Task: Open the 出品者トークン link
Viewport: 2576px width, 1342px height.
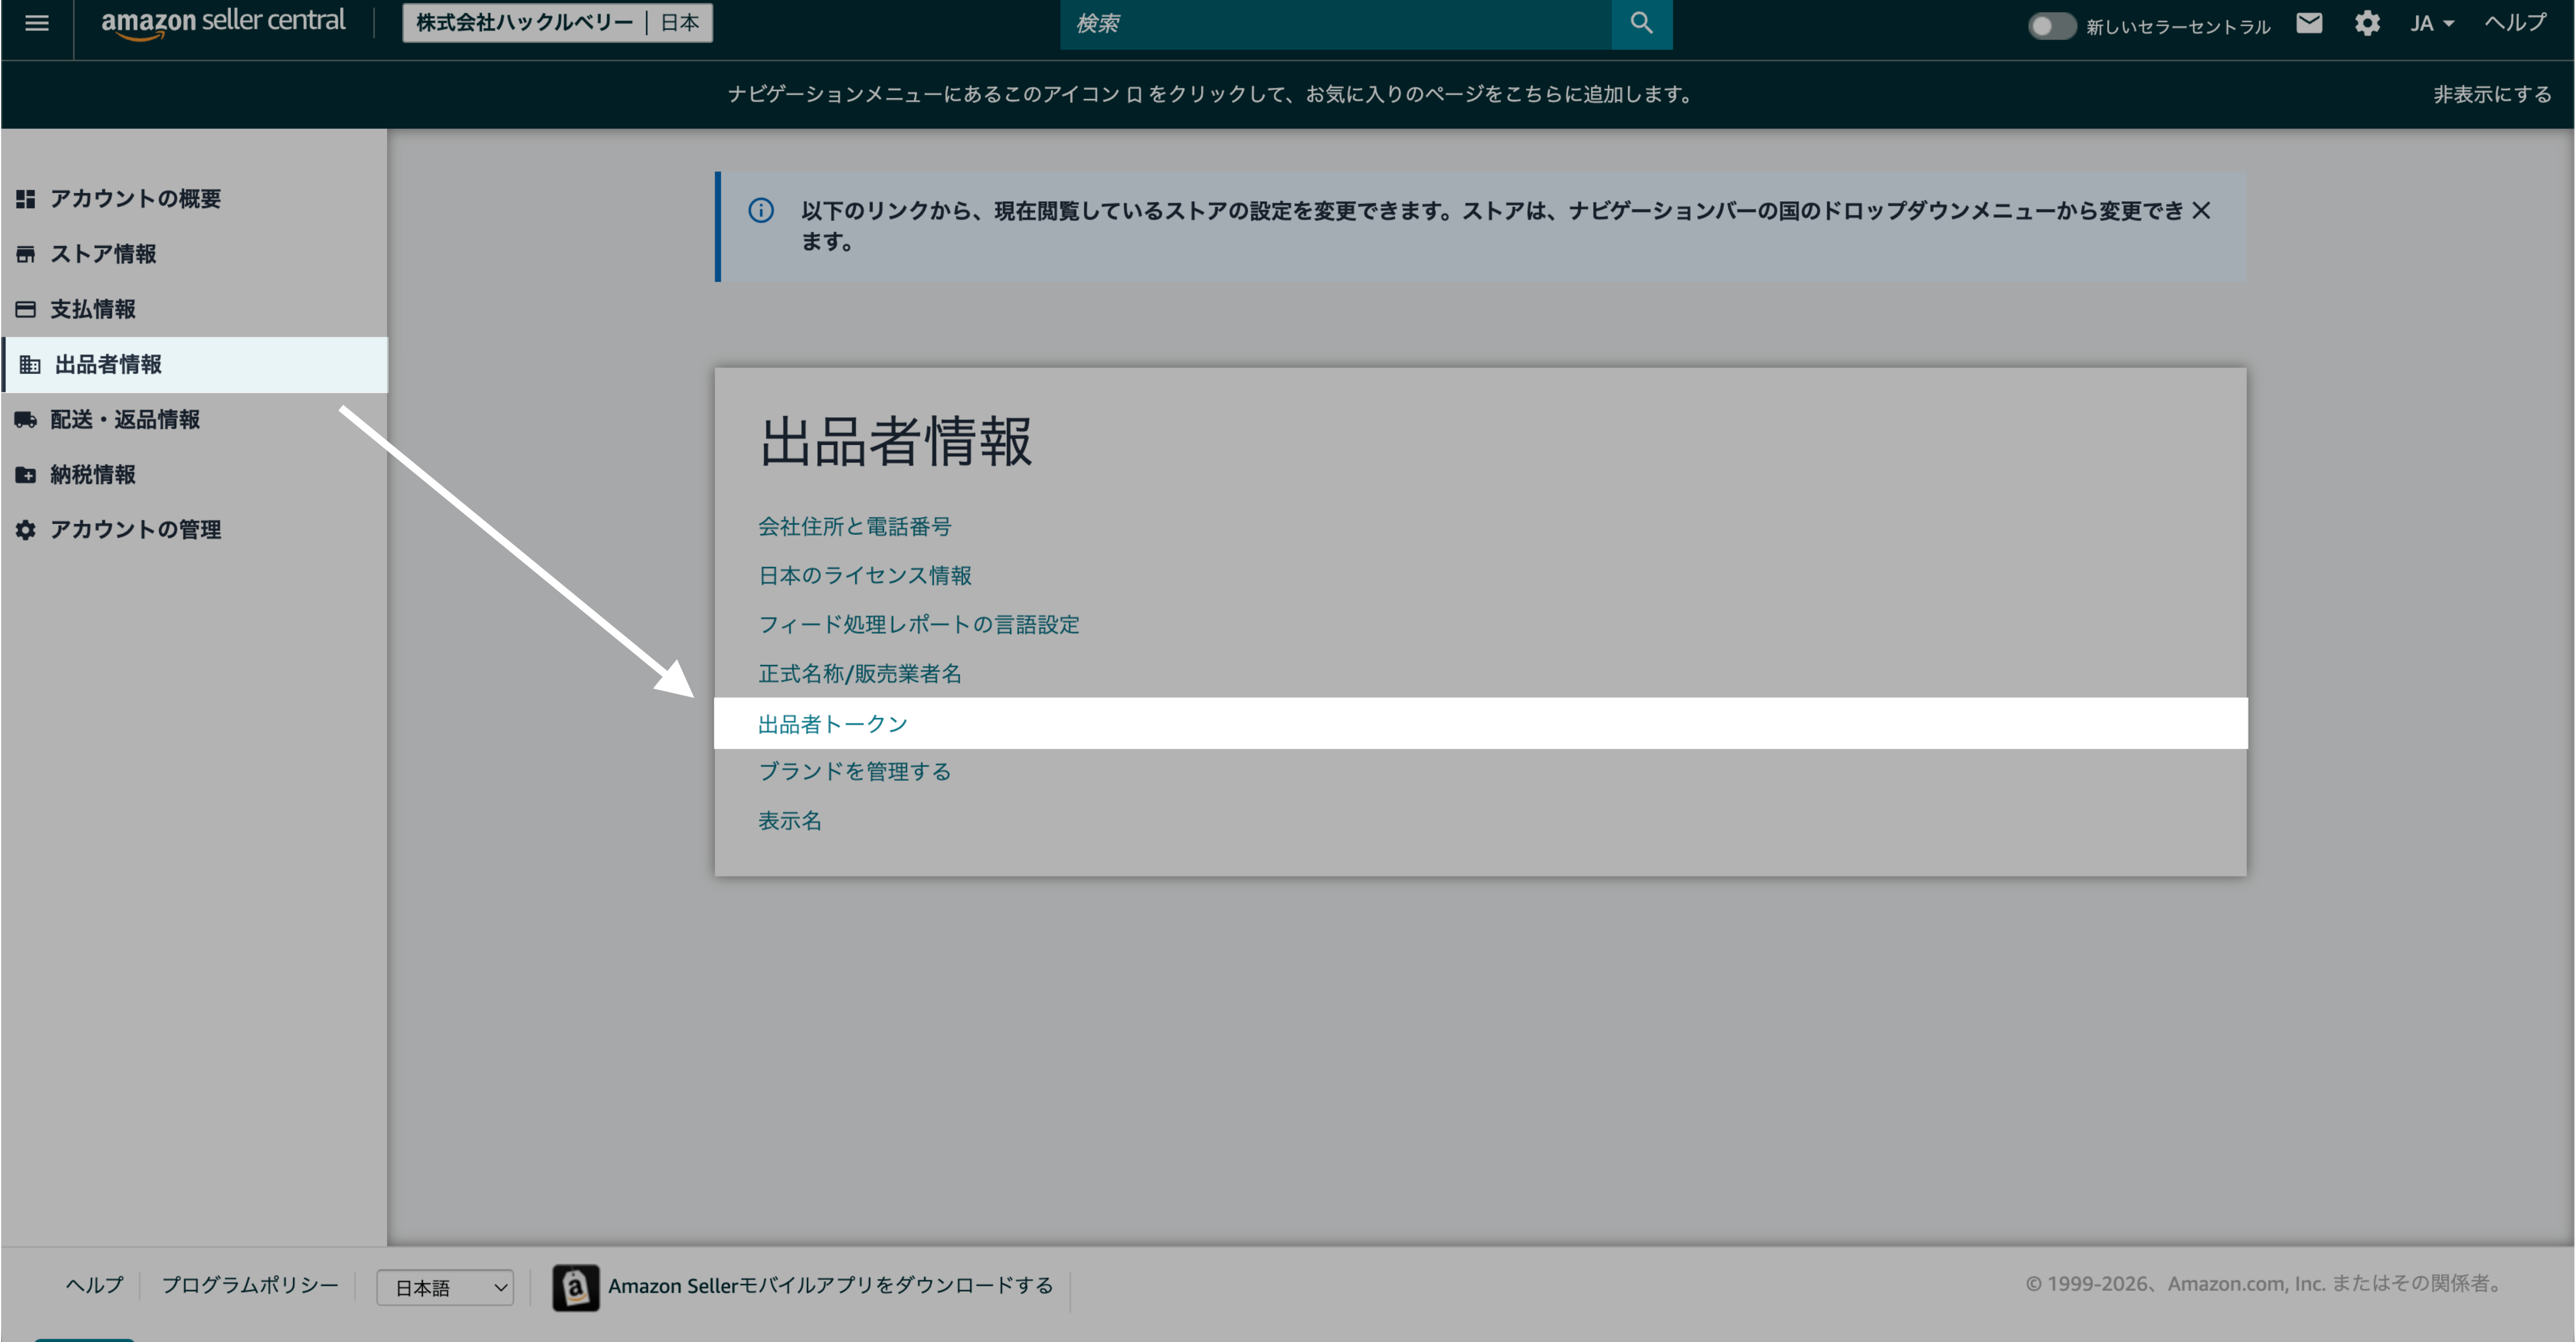Action: pos(832,724)
